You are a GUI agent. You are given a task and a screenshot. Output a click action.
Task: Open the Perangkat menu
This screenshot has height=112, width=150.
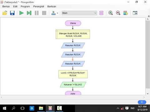tap(38, 7)
